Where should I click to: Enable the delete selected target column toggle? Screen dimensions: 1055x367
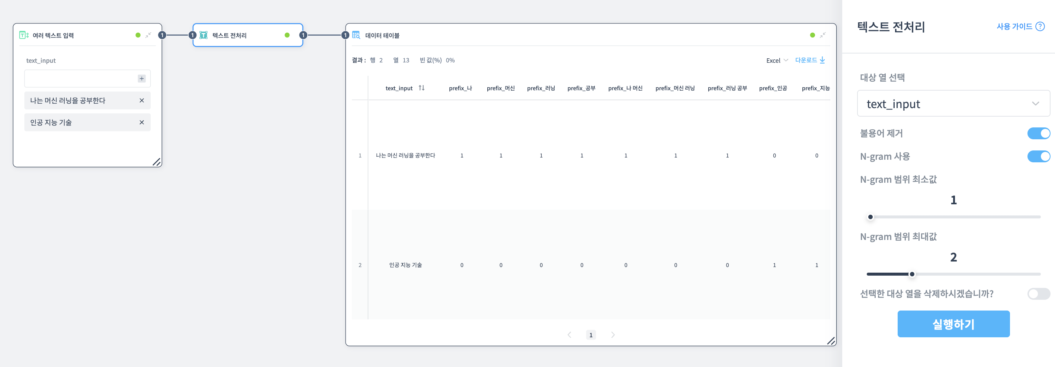tap(1038, 294)
